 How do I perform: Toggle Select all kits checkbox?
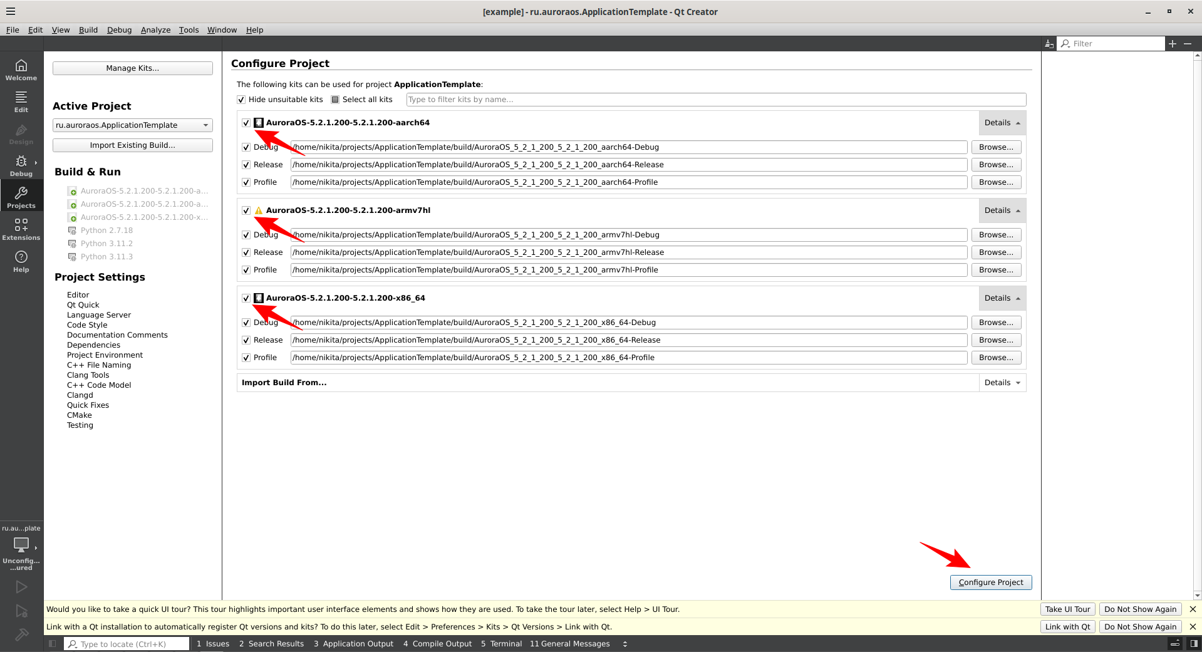pos(335,100)
